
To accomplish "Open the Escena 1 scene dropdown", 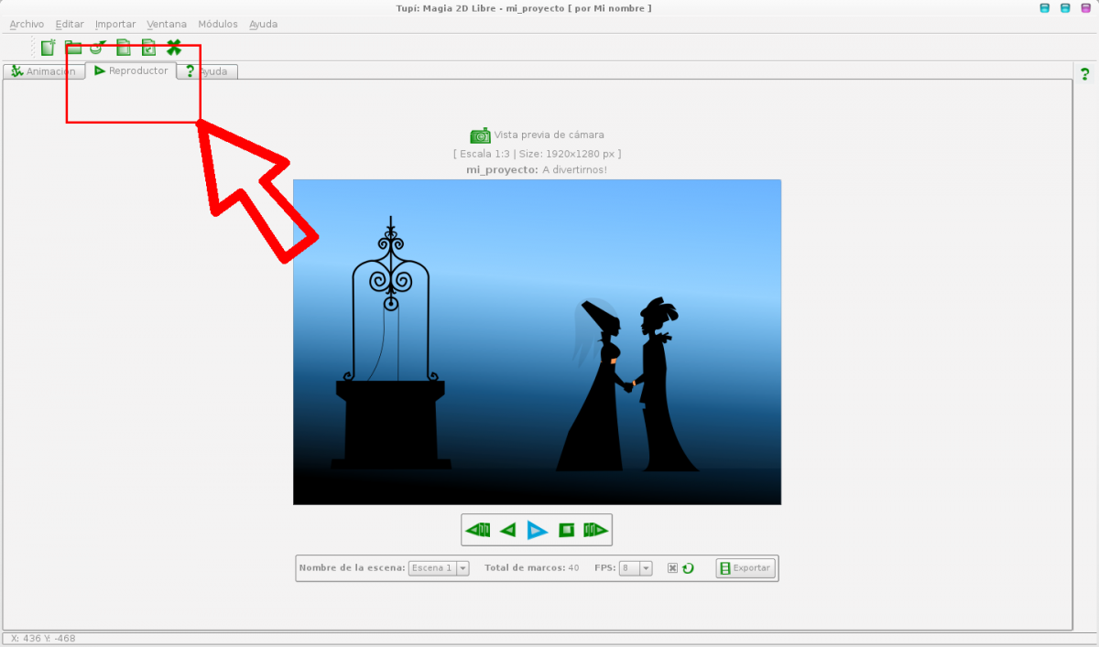I will pos(439,568).
